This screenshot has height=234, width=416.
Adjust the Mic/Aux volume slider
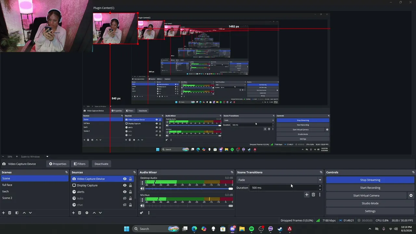click(x=189, y=206)
